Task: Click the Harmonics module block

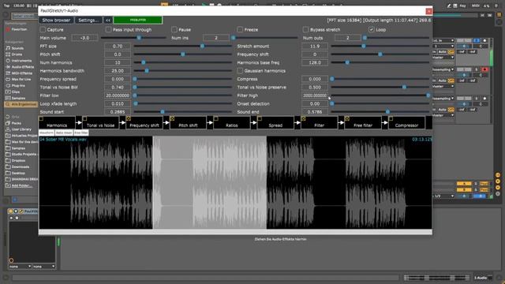Action: (x=57, y=123)
